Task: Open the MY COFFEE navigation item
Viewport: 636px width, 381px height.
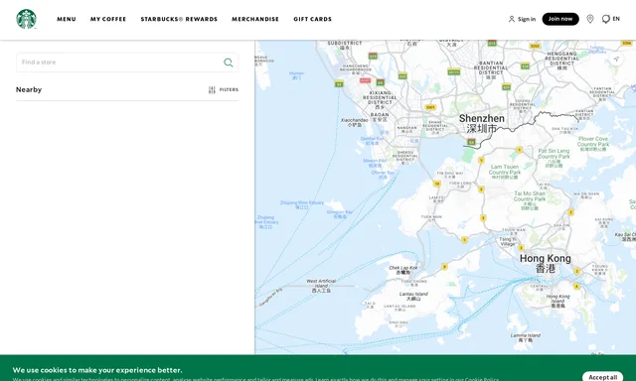Action: coord(108,19)
